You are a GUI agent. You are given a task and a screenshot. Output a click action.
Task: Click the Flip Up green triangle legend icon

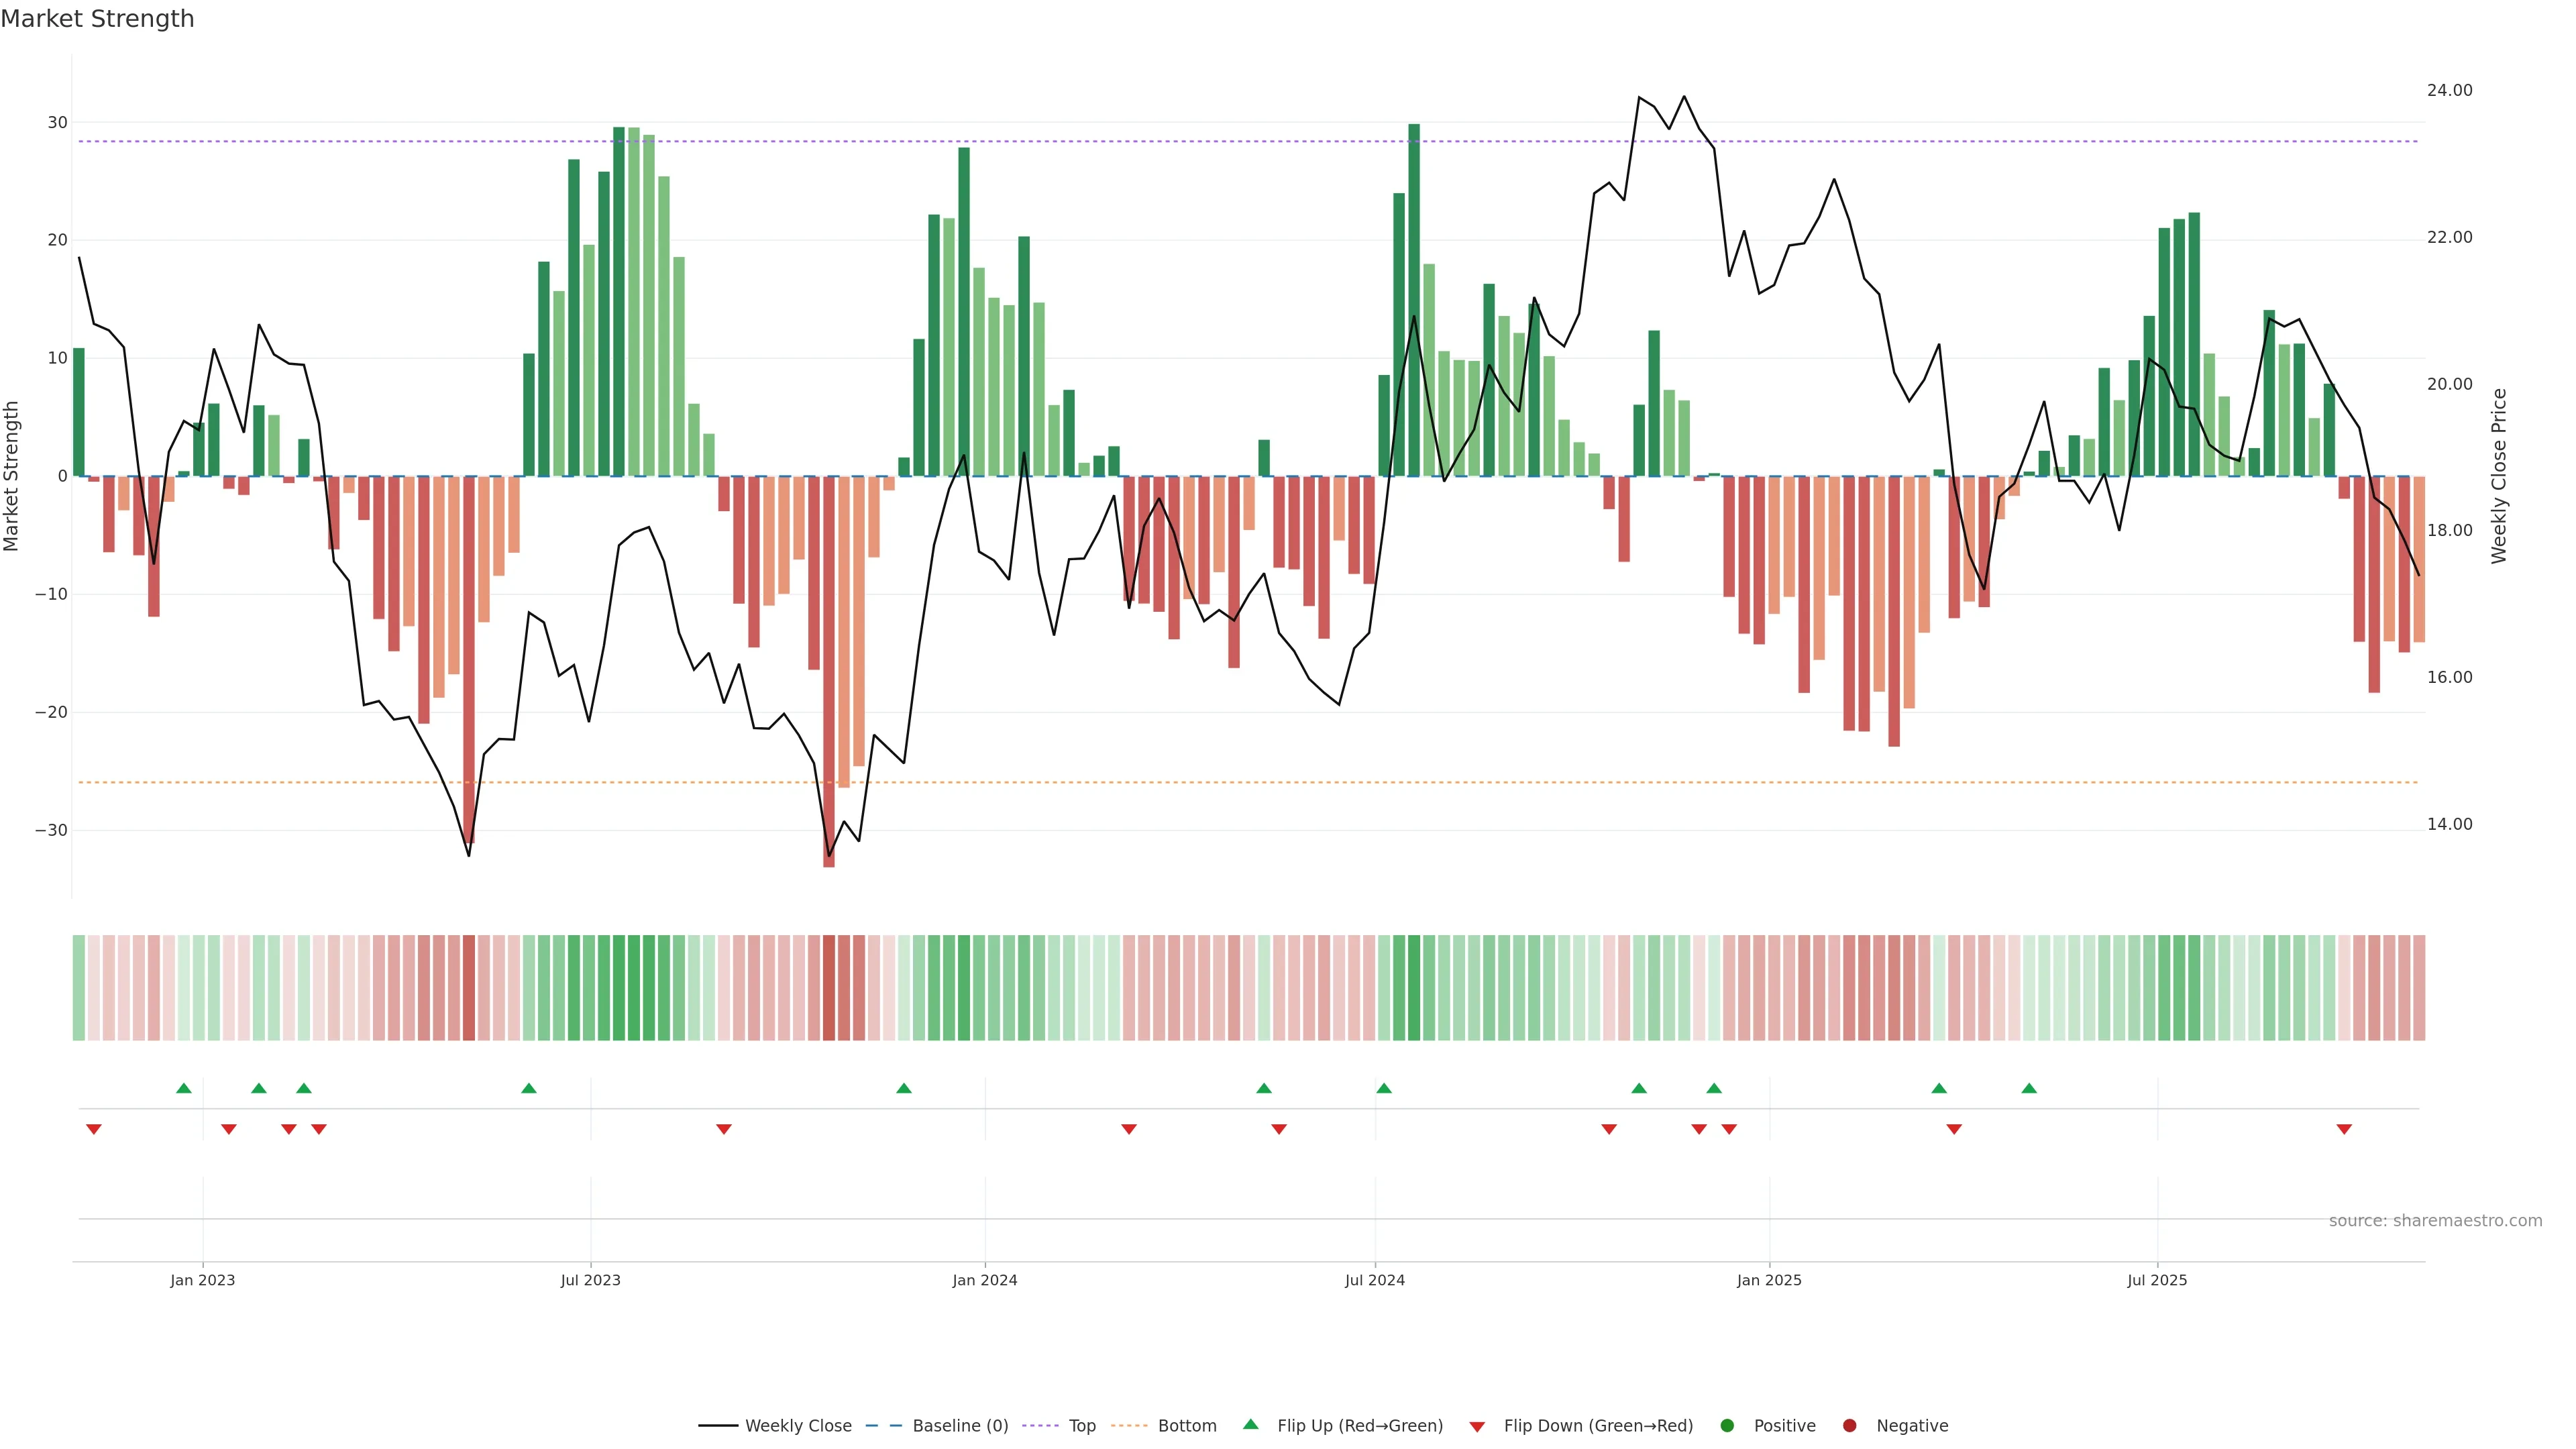[1250, 1424]
